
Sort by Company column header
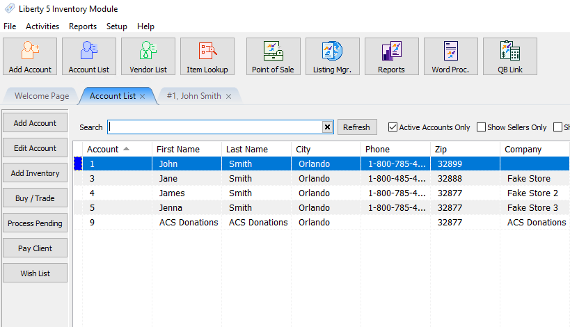coord(535,149)
